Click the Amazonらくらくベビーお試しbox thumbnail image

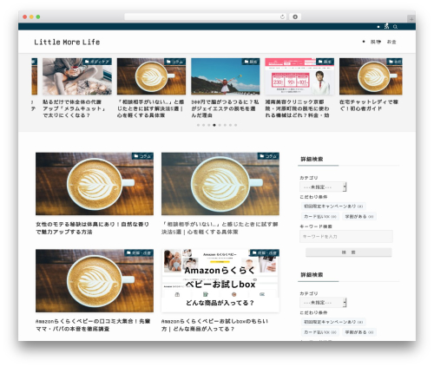pos(220,280)
